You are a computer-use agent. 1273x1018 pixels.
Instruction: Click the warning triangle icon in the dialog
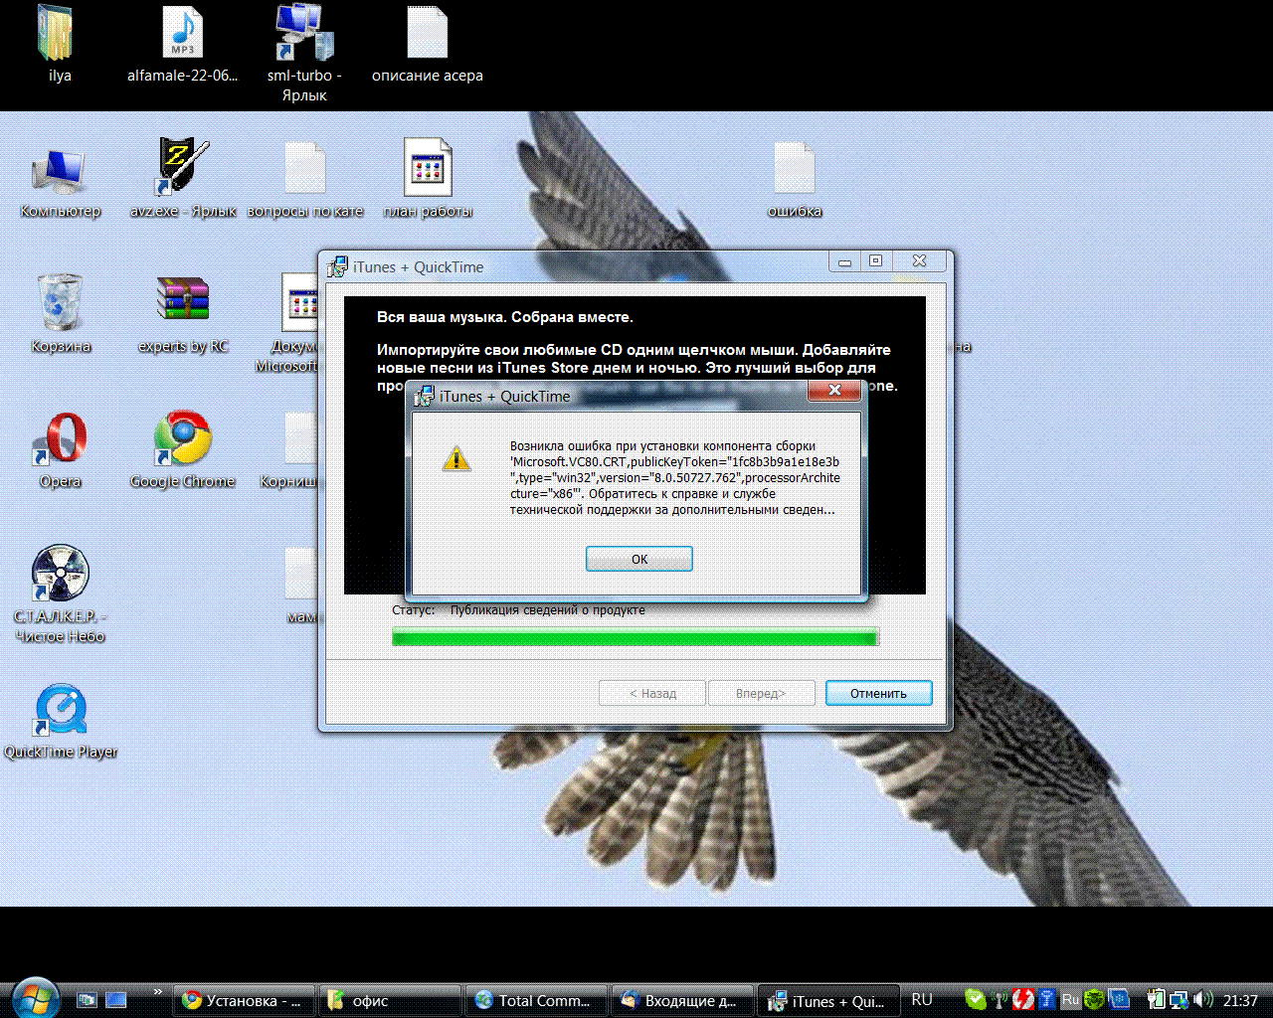[x=456, y=458]
